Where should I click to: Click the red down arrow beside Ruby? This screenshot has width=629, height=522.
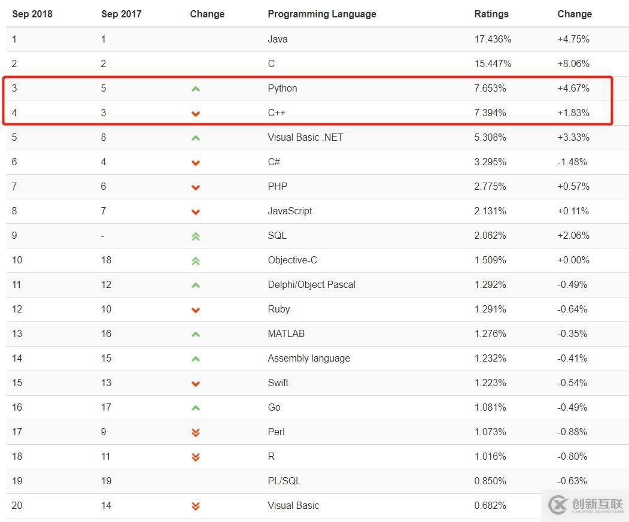pyautogui.click(x=195, y=309)
